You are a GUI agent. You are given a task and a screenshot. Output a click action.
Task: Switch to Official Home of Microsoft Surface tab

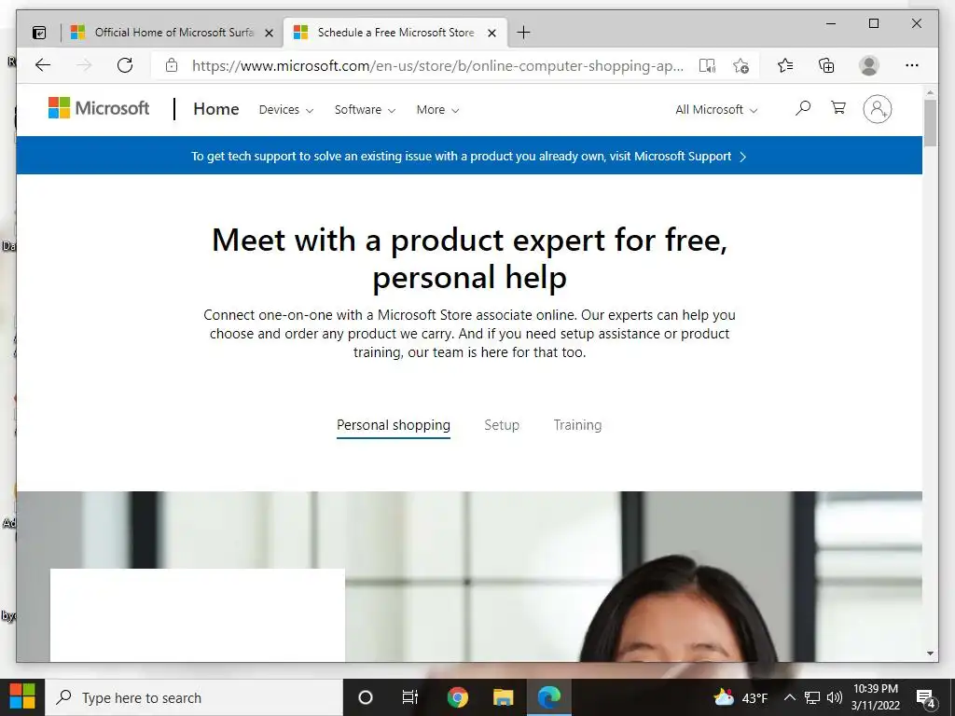coord(173,33)
